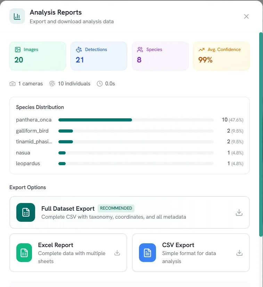Click the camera icon beside 1 cameras
Screen dimensions: 263x287
coord(13,84)
